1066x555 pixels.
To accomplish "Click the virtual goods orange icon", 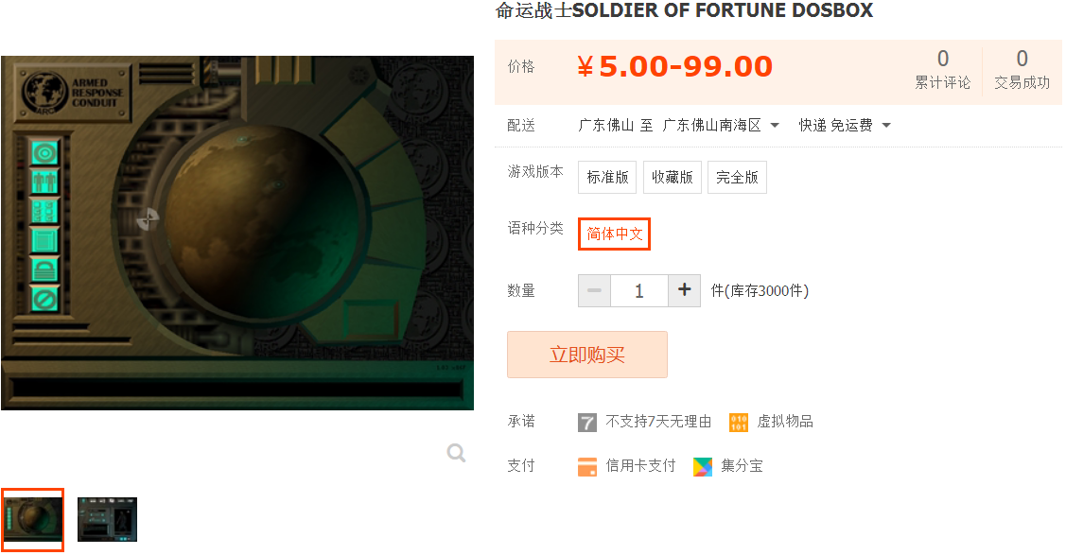I will 739,422.
